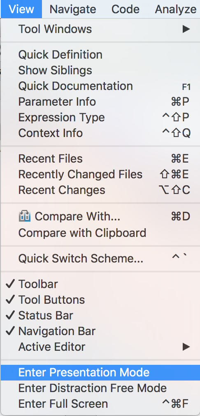This screenshot has width=200, height=416.
Task: Select Recently Changed Files
Action: [100, 174]
